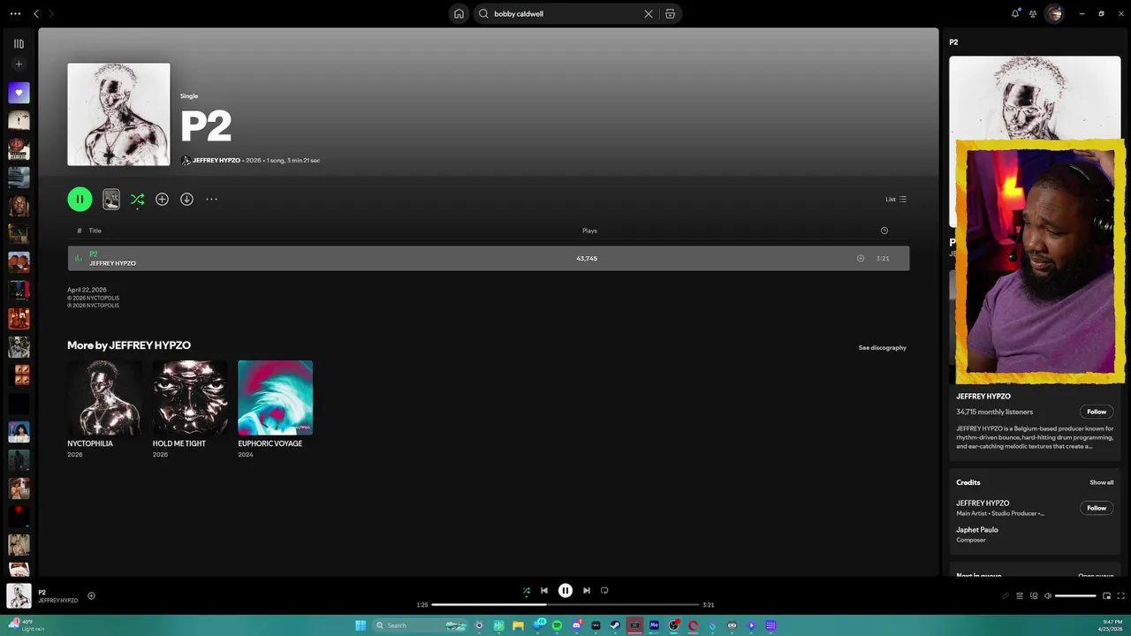Viewport: 1131px width, 636px height.
Task: Mute the volume speaker icon
Action: (1048, 596)
